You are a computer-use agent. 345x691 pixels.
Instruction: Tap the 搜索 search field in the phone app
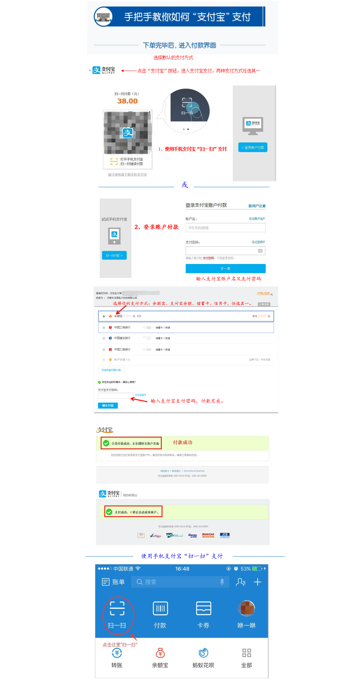pos(180,582)
